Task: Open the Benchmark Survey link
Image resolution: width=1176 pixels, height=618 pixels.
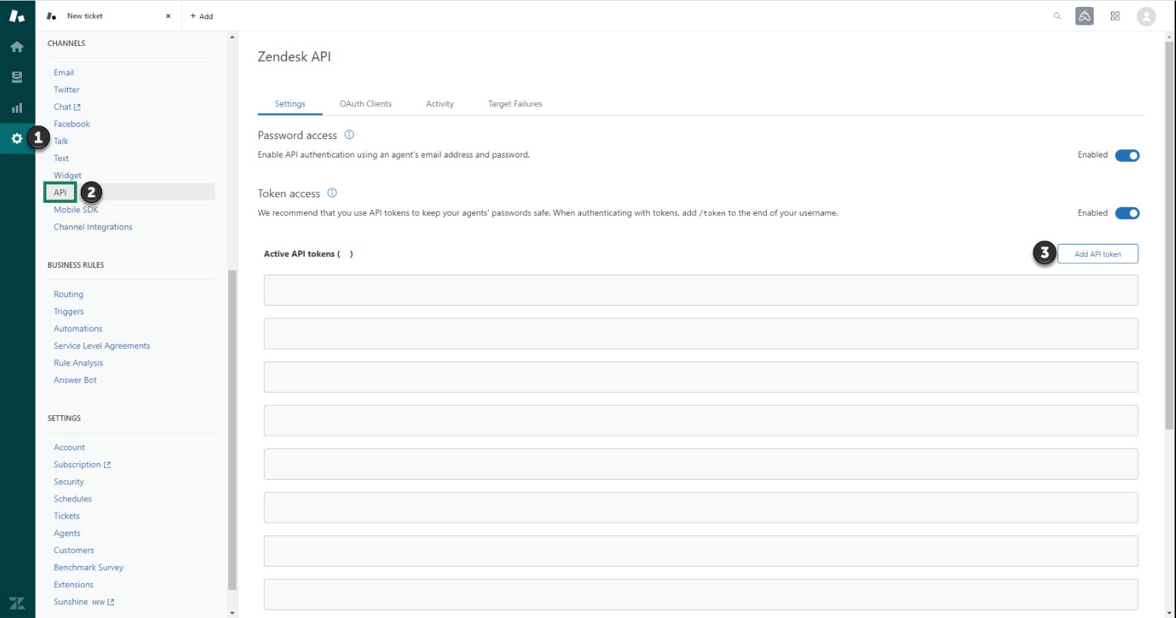Action: 88,567
